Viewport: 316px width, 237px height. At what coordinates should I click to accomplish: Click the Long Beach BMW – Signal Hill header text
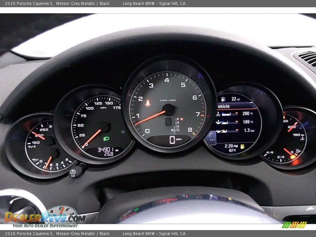coord(155,4)
